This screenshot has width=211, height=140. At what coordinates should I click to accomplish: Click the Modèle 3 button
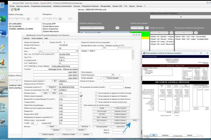point(81,130)
